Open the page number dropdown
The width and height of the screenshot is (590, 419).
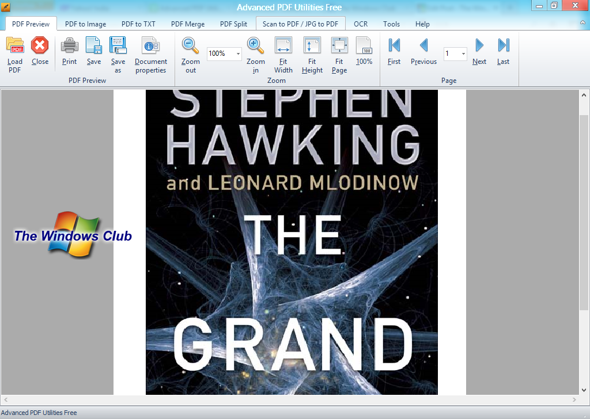click(x=463, y=54)
